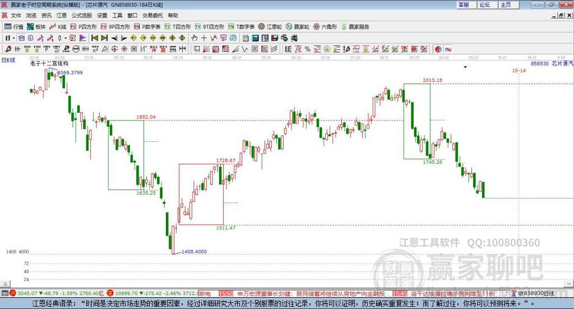Click the 老子十二宫结构 indicator label

point(49,64)
